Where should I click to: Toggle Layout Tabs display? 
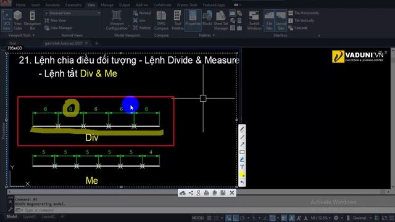pos(281,20)
